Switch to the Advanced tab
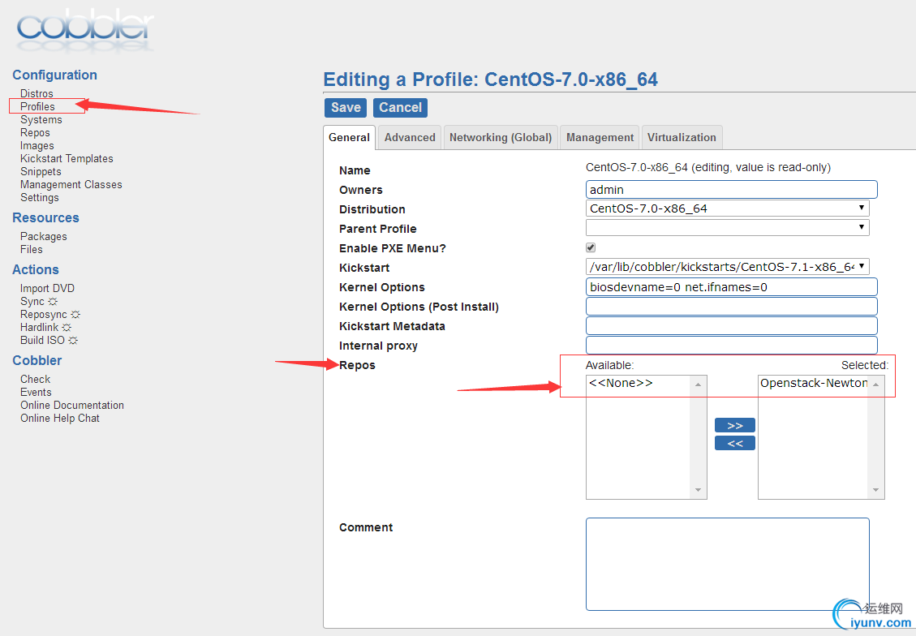This screenshot has height=636, width=916. [410, 137]
